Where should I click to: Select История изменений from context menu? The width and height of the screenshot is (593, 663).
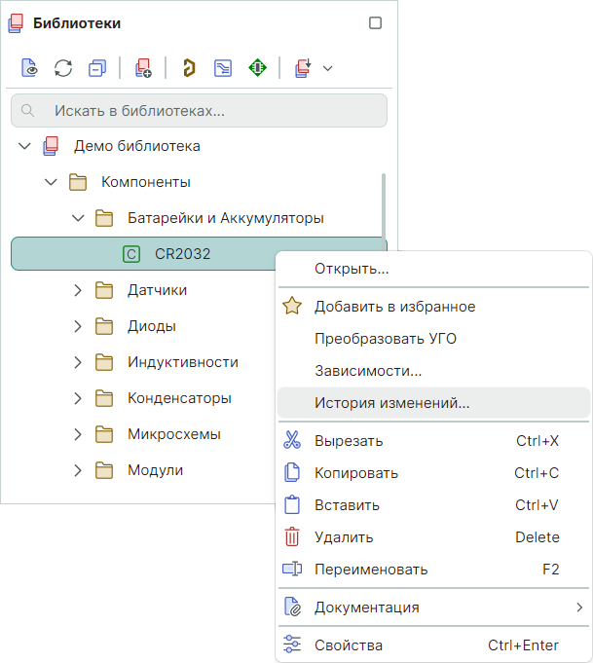[391, 402]
